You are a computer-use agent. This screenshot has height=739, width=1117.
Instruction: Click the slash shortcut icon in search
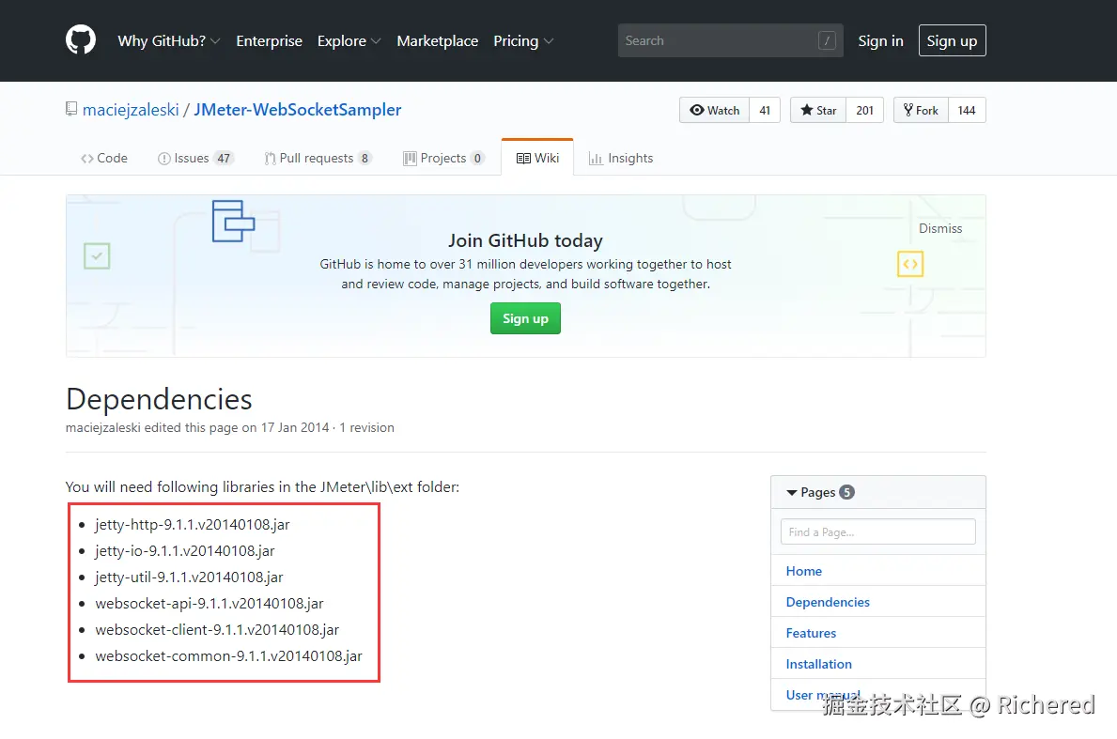click(x=827, y=40)
